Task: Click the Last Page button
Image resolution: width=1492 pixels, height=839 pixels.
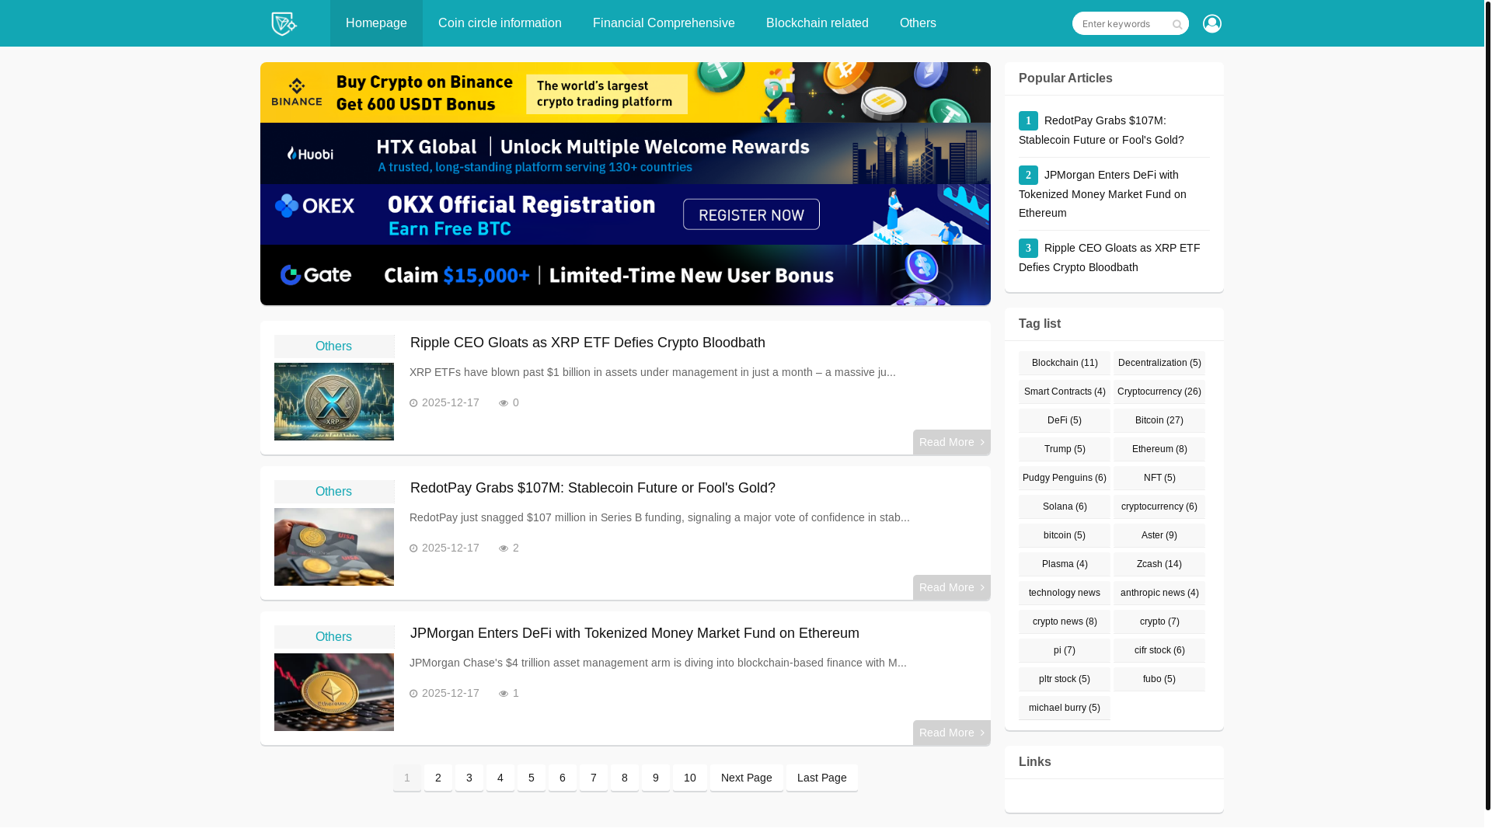Action: click(x=822, y=778)
